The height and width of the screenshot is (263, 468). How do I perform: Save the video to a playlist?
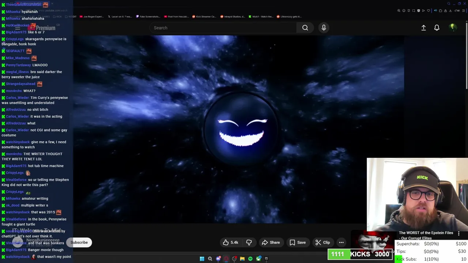pos(298,243)
